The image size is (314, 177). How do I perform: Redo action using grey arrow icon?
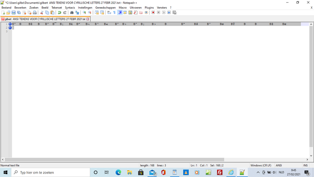65,13
